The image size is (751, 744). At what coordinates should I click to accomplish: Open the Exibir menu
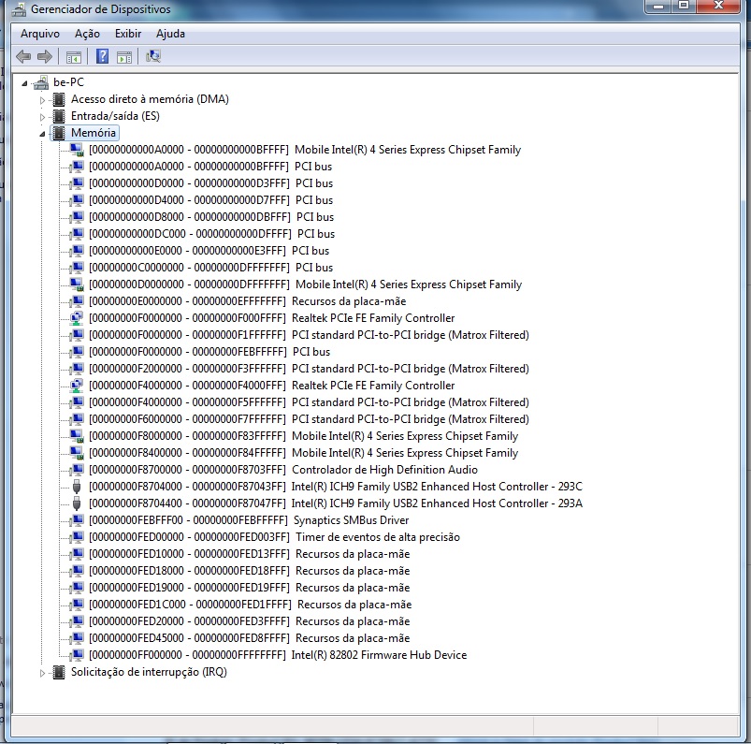click(128, 34)
